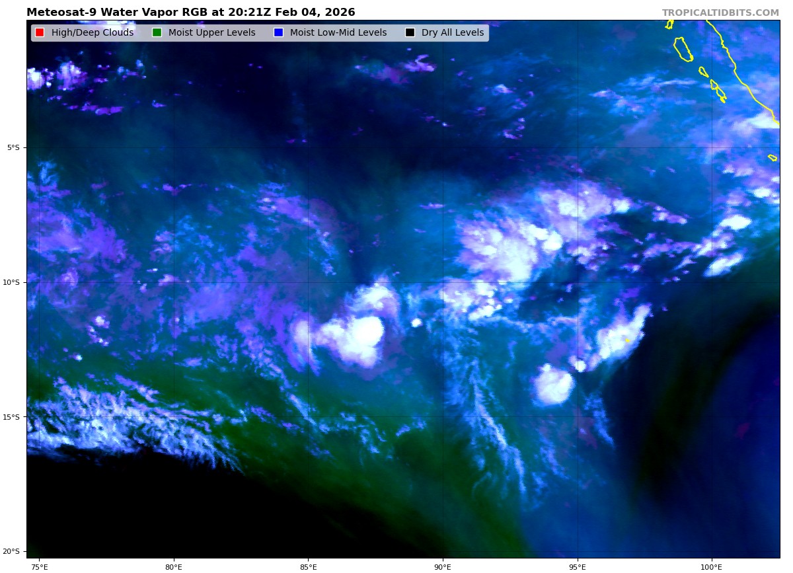This screenshot has height=573, width=793.
Task: Select the "Moist Upper Levels" legend text
Action: [x=211, y=33]
